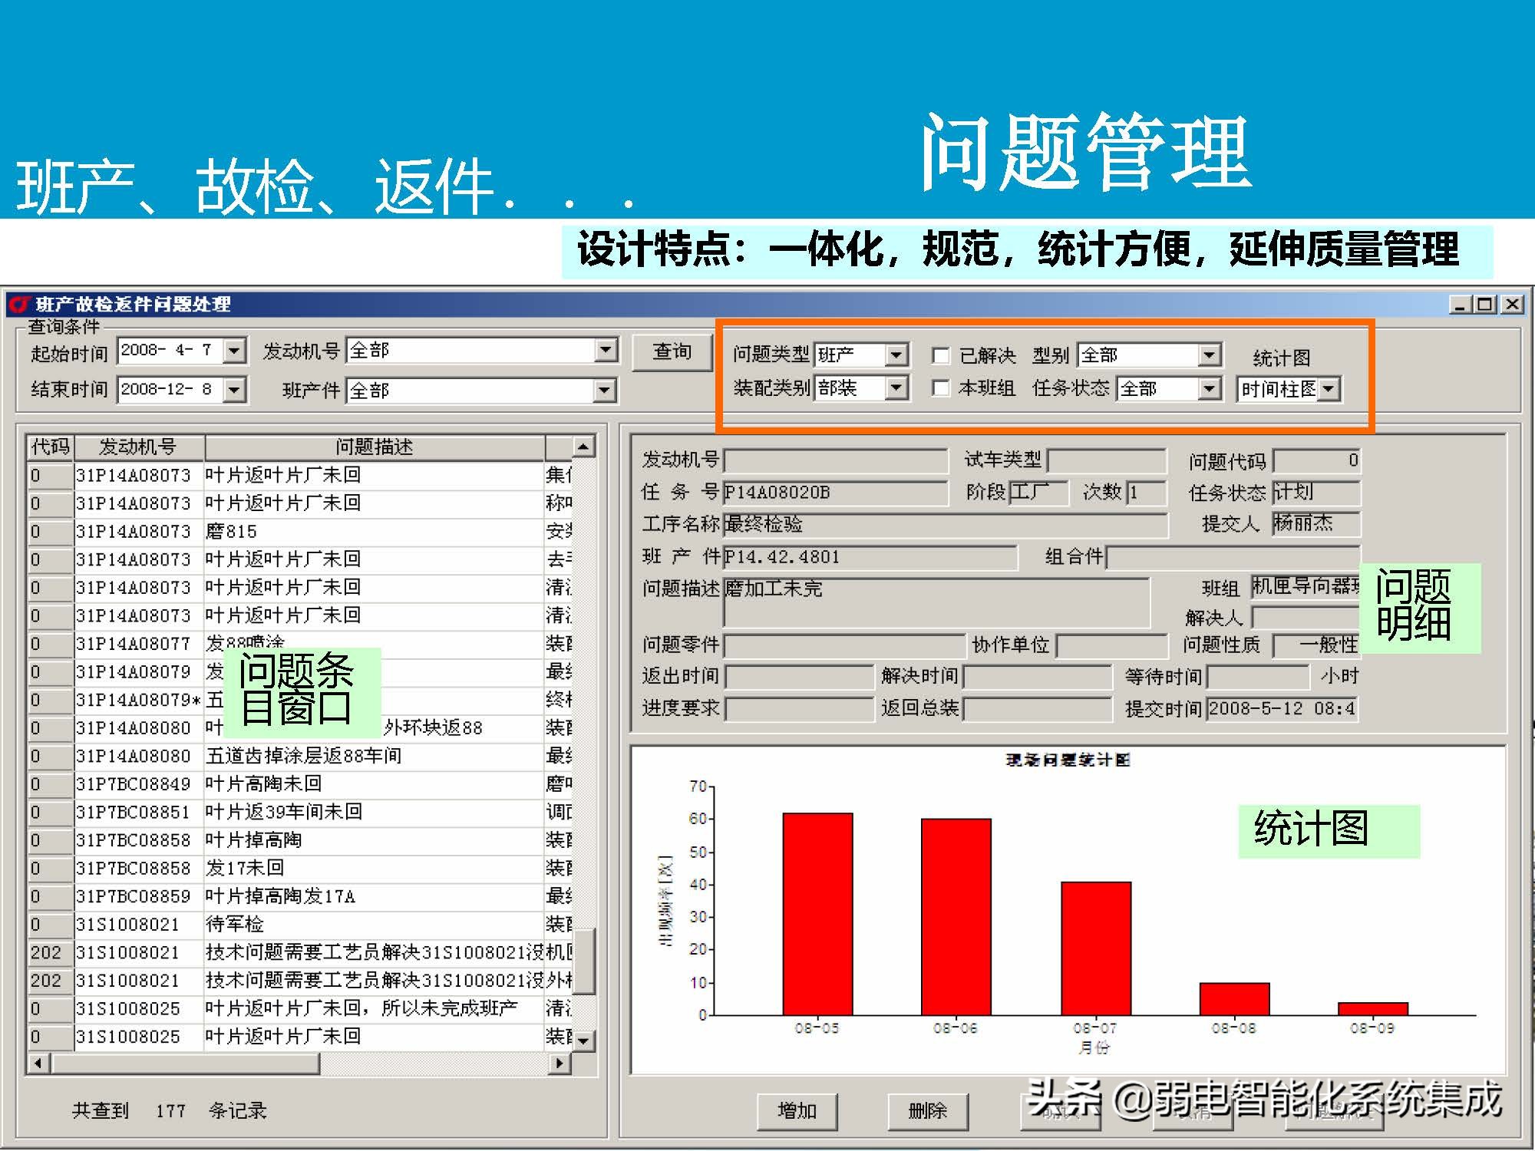Click the 进度要求 field
This screenshot has width=1535, height=1151.
pyautogui.click(x=800, y=709)
